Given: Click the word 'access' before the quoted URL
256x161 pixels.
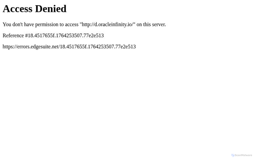Looking at the screenshot, I should point(72,25).
